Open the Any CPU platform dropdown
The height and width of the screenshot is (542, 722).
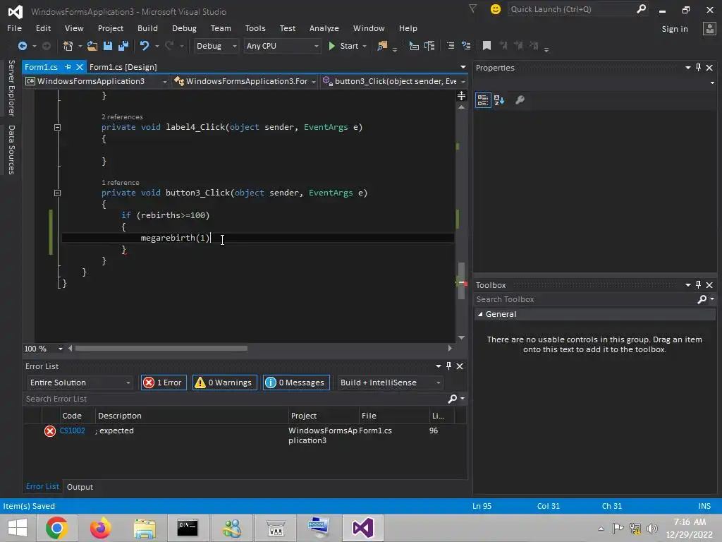[282, 46]
